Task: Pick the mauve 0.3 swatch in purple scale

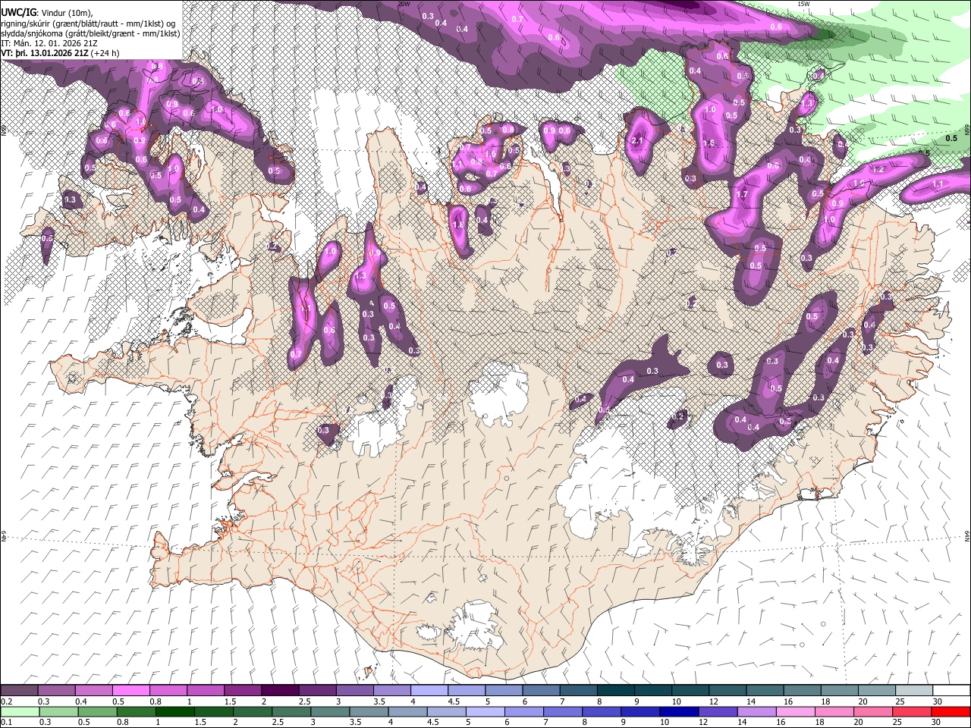Action: [56, 691]
